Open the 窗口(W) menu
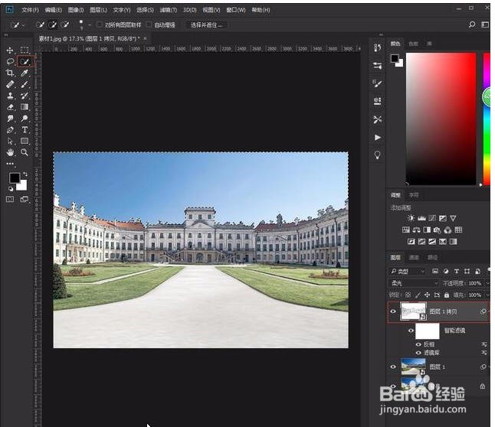 [x=236, y=10]
